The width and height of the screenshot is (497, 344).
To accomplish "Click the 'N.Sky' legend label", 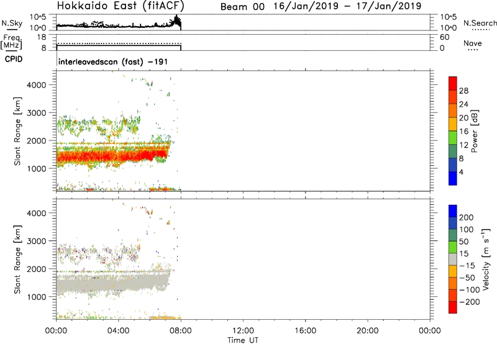I will click(12, 23).
